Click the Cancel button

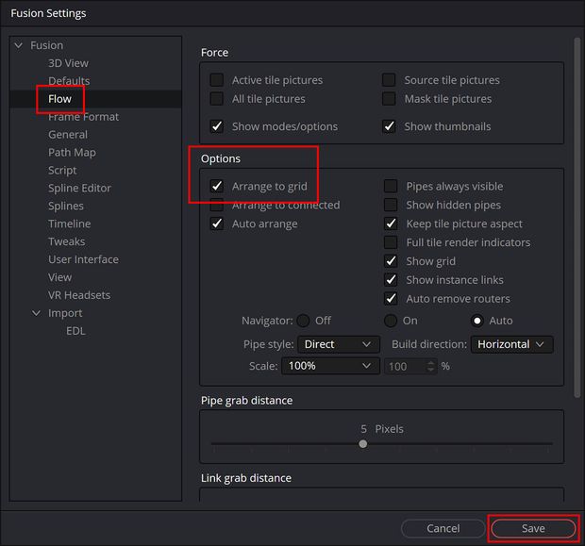[x=443, y=528]
